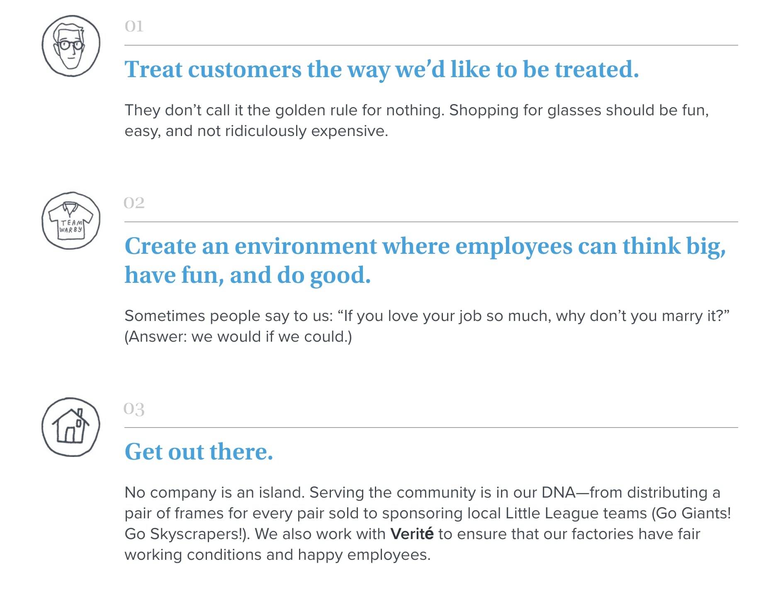Screen dimensions: 778x593
Task: Click "easy, and not ridiculously expensive." line
Action: pyautogui.click(x=256, y=131)
